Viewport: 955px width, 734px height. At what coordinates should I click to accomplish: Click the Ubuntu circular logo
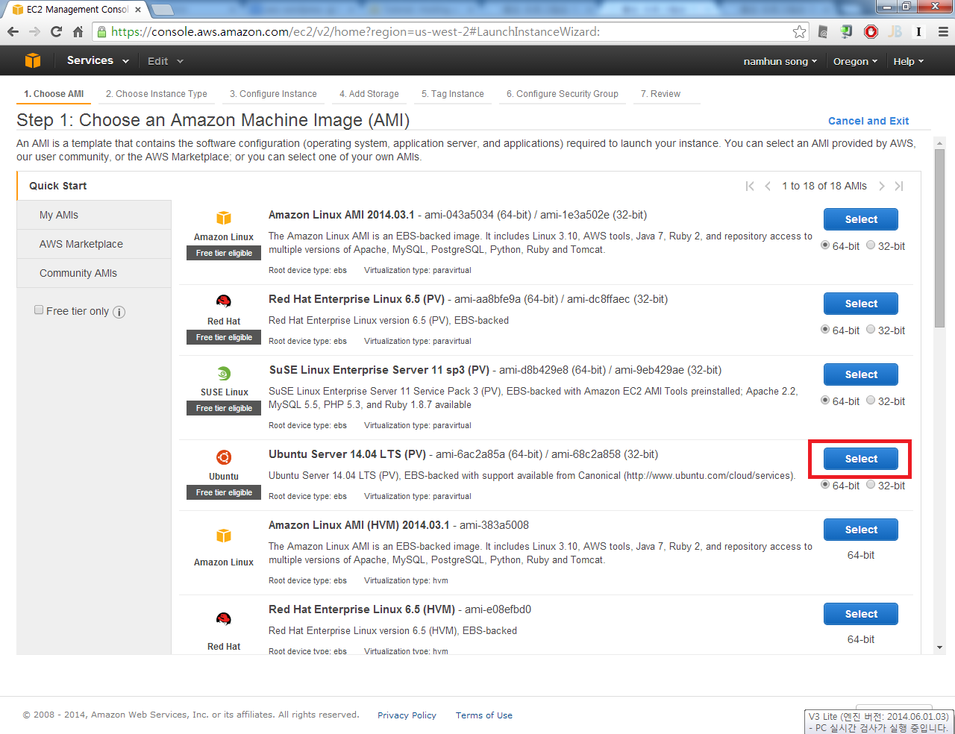pyautogui.click(x=224, y=457)
